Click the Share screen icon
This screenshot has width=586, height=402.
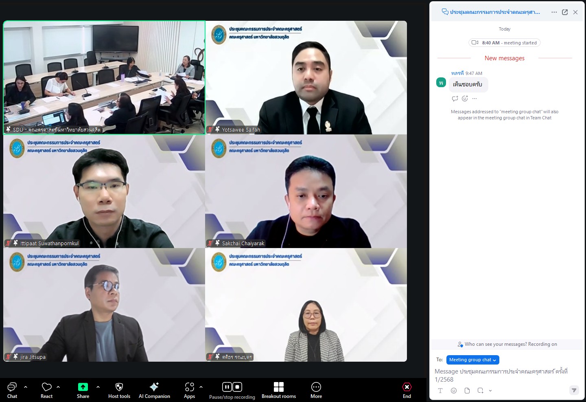click(x=83, y=387)
